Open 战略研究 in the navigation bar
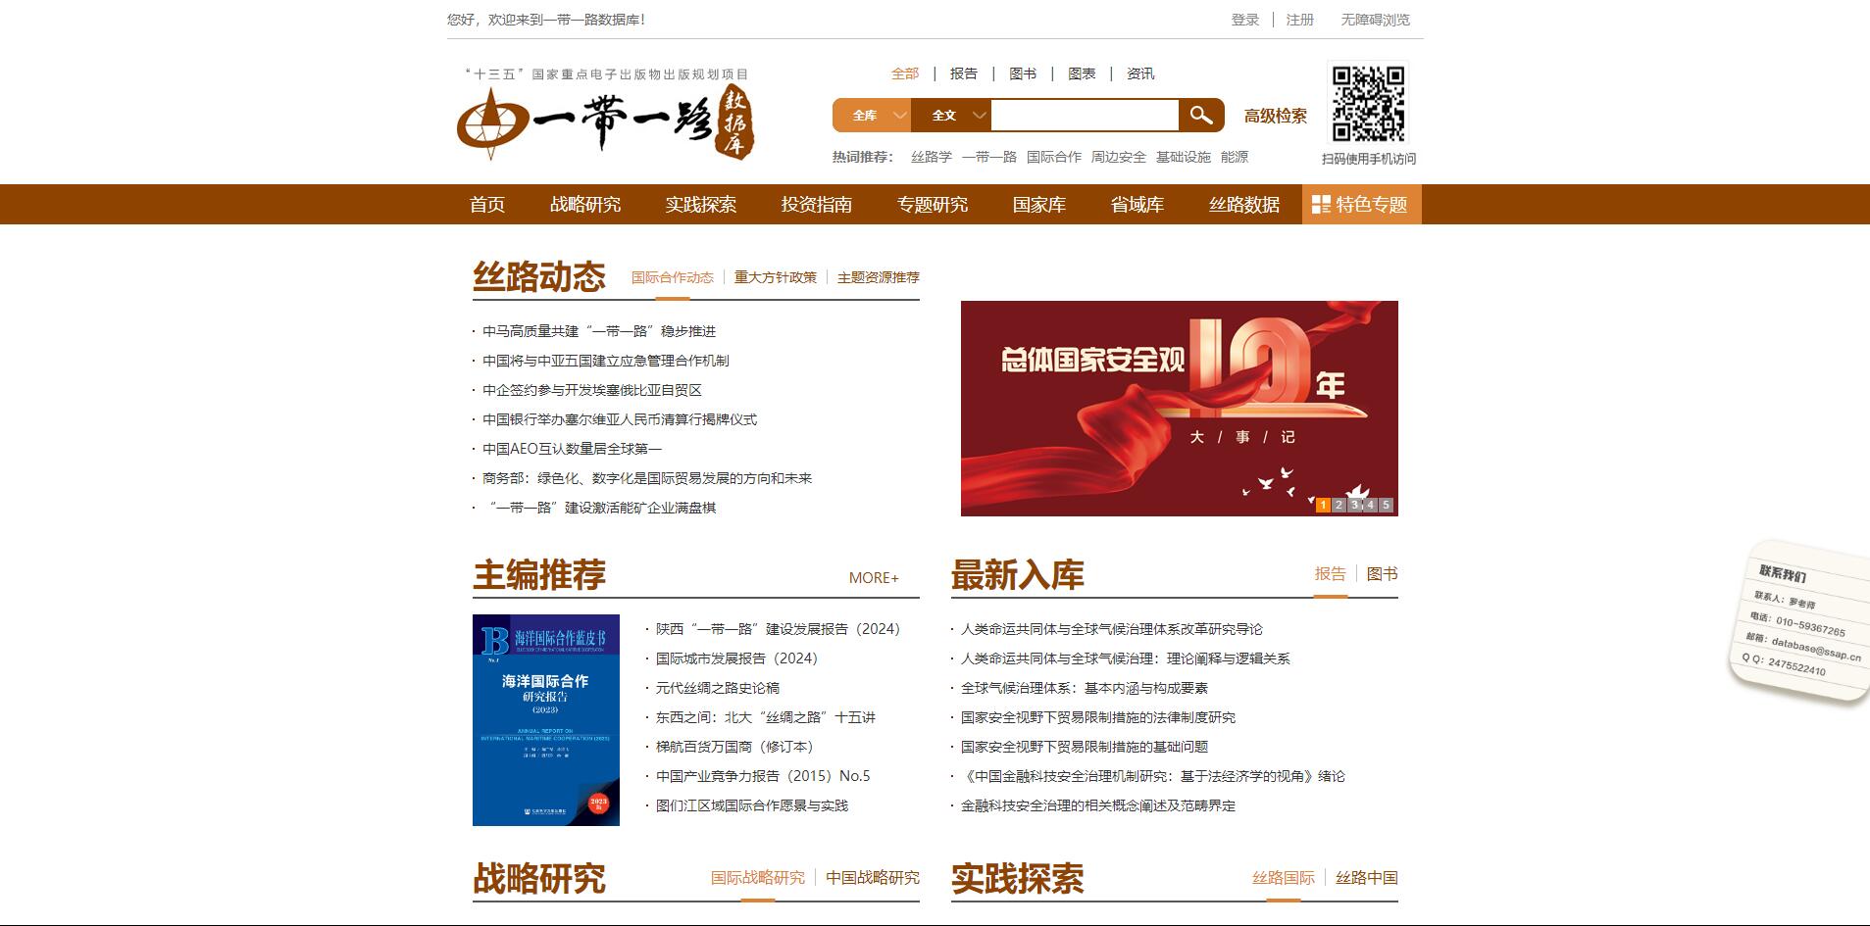This screenshot has width=1870, height=926. click(585, 205)
